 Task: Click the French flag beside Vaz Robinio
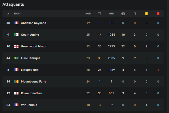point(16,105)
